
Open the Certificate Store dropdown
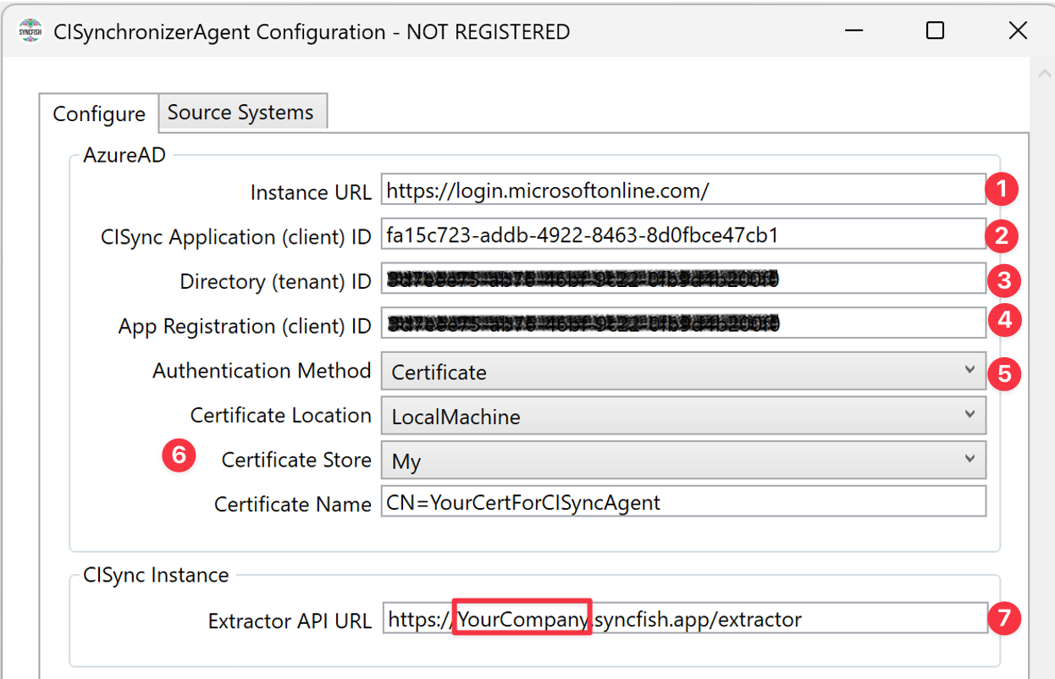pos(683,461)
